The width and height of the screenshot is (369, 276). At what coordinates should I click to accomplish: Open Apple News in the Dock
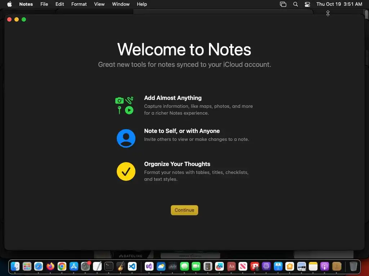(243, 266)
